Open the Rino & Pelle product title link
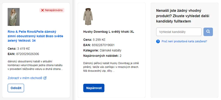 pyautogui.click(x=35, y=36)
